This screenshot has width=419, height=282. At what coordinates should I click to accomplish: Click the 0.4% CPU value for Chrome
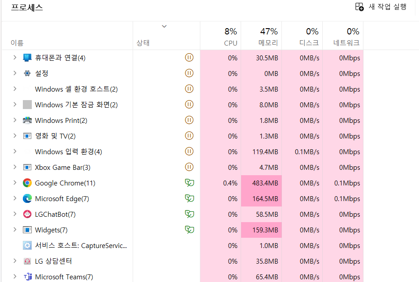click(230, 183)
